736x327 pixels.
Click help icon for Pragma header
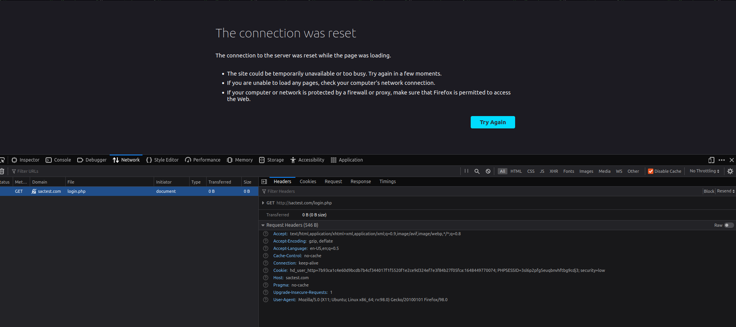click(x=266, y=285)
